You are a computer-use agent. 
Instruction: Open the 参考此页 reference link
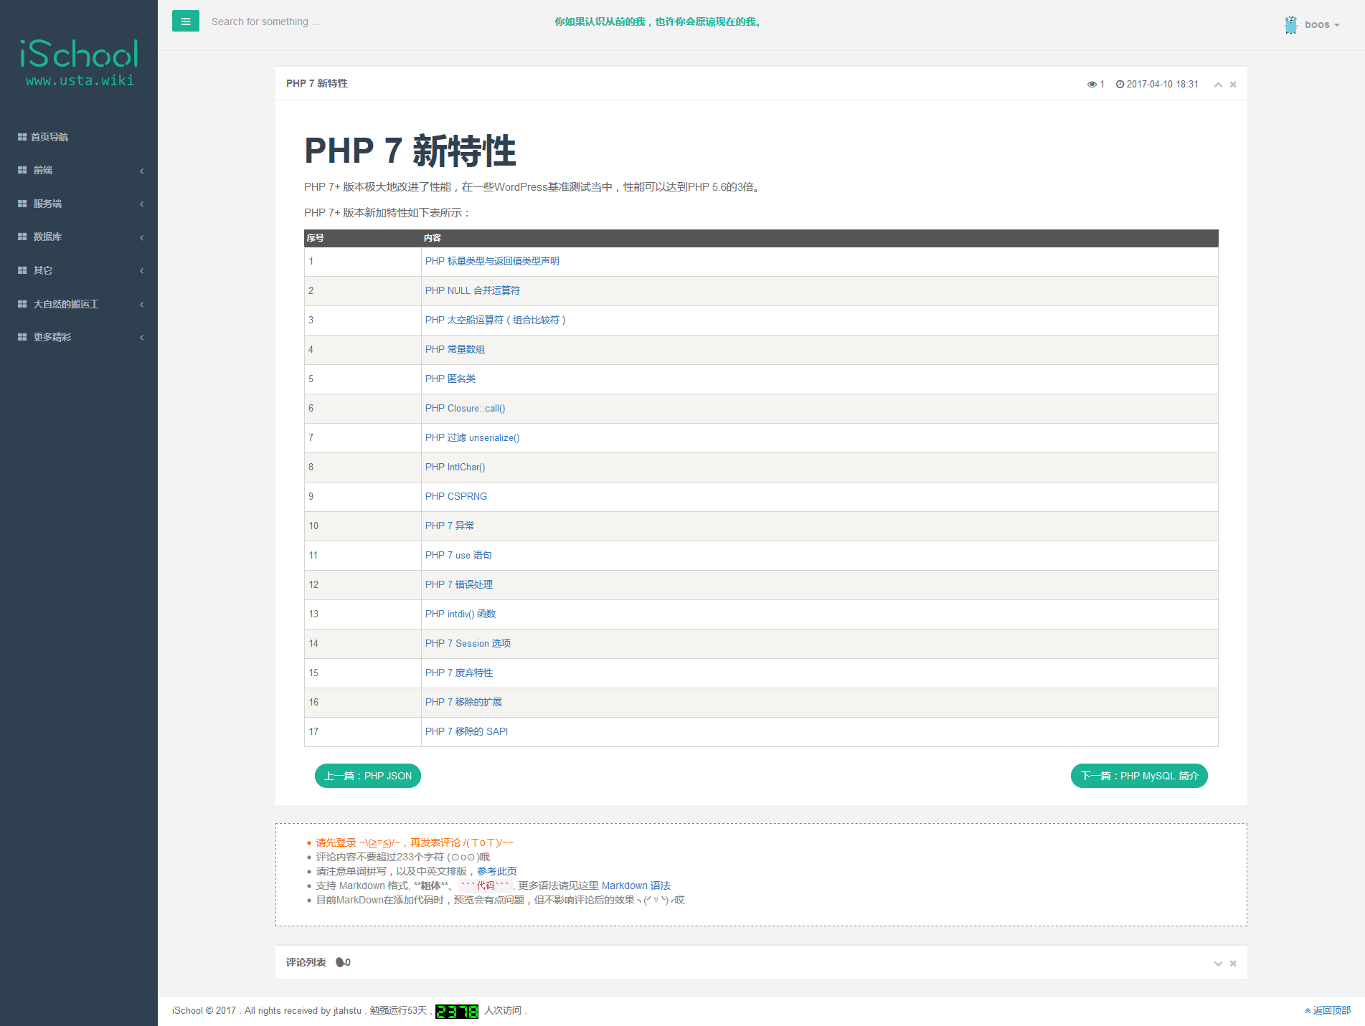(497, 871)
